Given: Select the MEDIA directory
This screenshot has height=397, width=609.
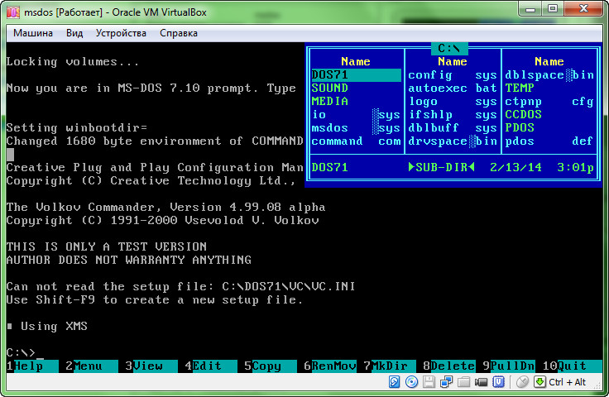Looking at the screenshot, I should pos(356,101).
